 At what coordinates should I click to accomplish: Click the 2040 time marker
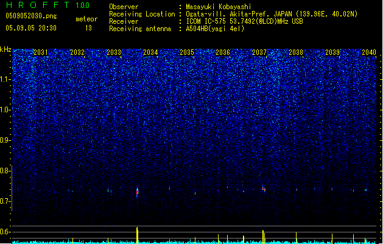tap(369, 52)
